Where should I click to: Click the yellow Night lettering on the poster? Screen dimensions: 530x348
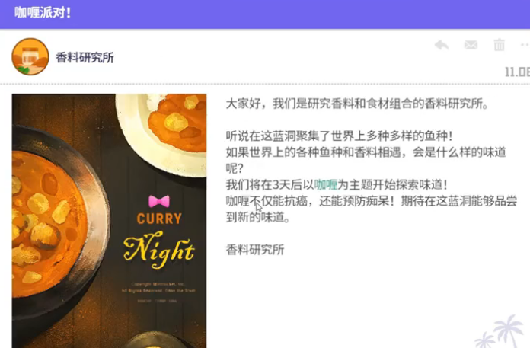(x=159, y=251)
